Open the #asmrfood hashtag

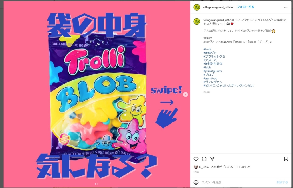210,78
